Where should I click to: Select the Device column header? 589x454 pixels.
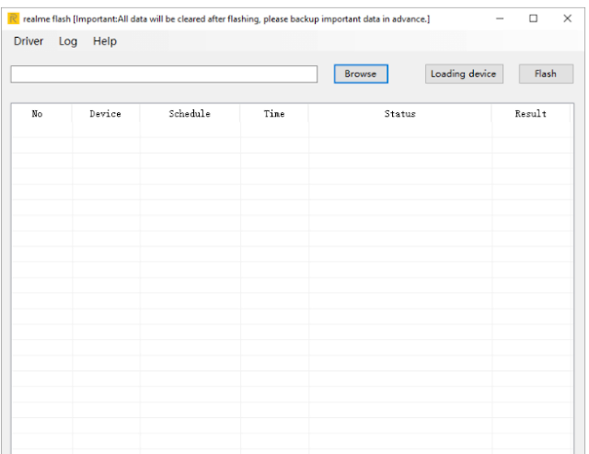(x=106, y=114)
